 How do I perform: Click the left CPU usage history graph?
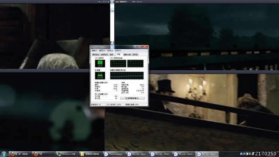pyautogui.click(x=118, y=64)
